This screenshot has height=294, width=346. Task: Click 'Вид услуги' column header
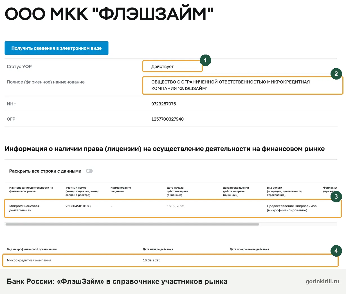tap(284, 191)
